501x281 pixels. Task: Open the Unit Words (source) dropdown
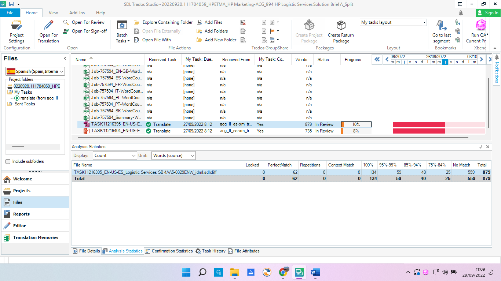(173, 156)
